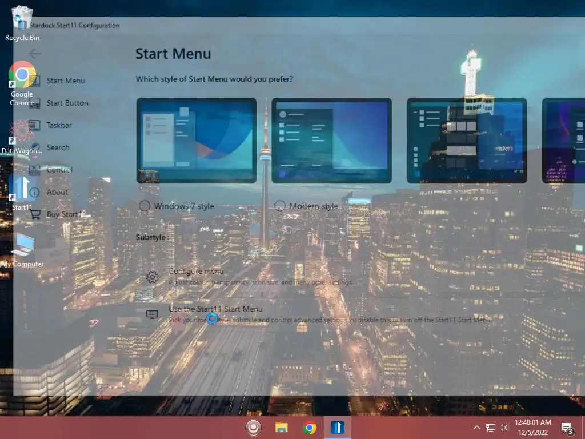Open File Explorer from taskbar

(281, 428)
